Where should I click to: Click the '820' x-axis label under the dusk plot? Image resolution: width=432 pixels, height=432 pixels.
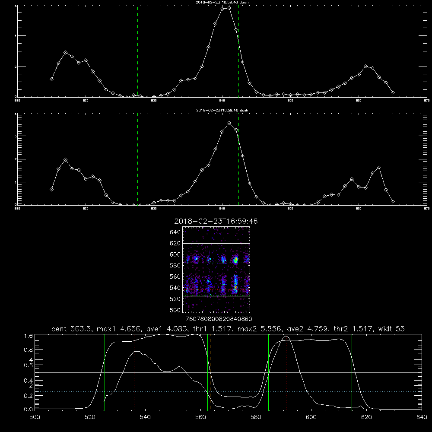click(x=86, y=209)
